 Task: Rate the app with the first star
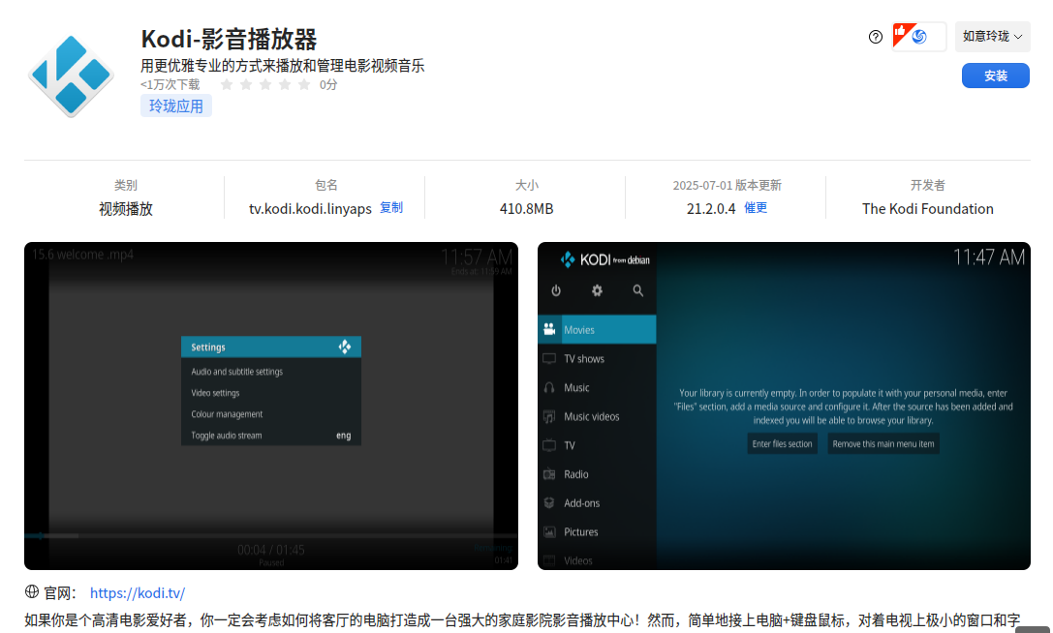pyautogui.click(x=227, y=84)
